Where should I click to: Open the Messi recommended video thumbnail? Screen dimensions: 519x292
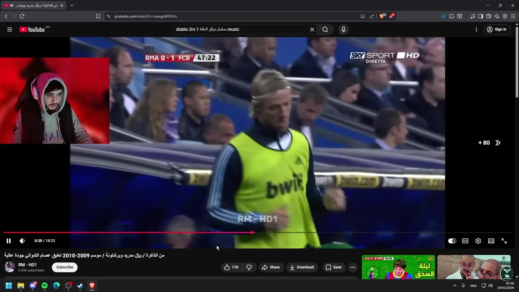(399, 267)
